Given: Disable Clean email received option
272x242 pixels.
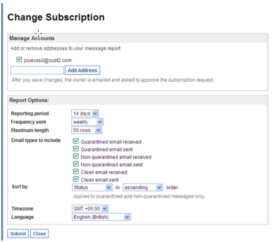Looking at the screenshot, I should coord(75,172).
